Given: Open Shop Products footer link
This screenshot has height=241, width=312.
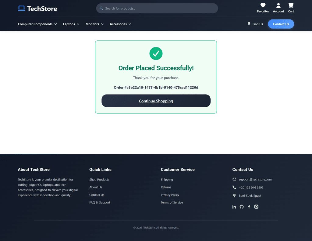Looking at the screenshot, I should tap(99, 180).
